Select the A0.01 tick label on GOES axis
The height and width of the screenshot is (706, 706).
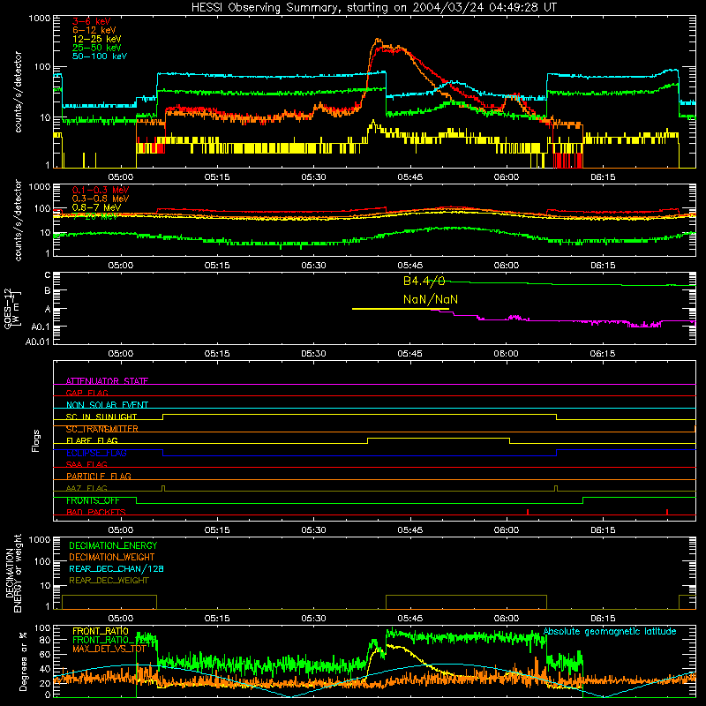pyautogui.click(x=38, y=342)
